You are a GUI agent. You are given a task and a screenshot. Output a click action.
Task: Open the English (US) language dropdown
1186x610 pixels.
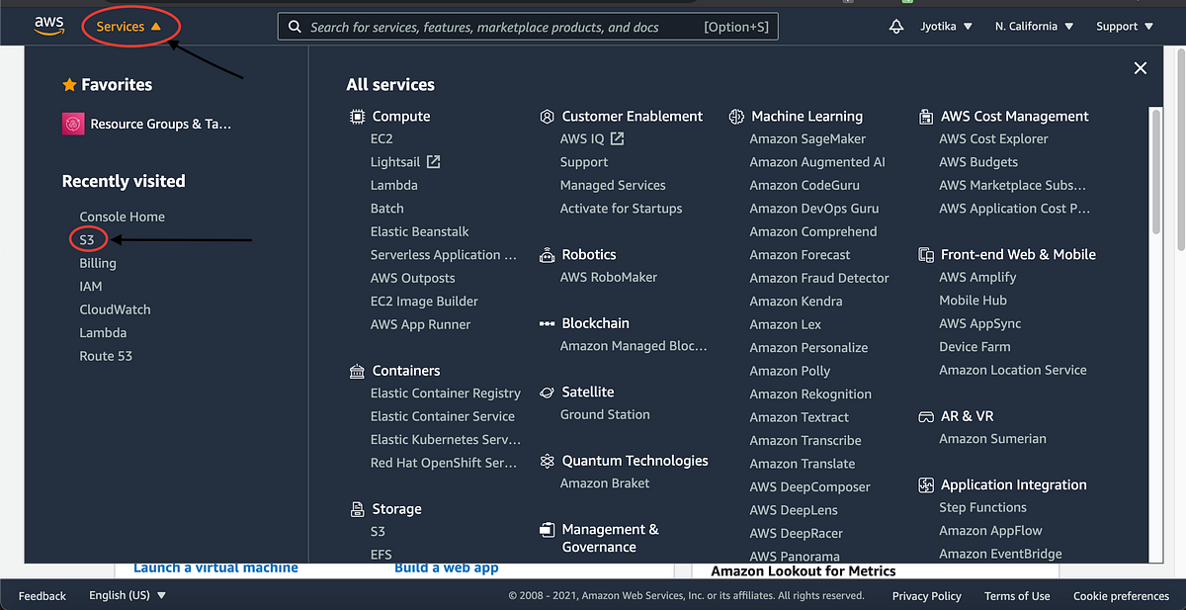click(127, 595)
